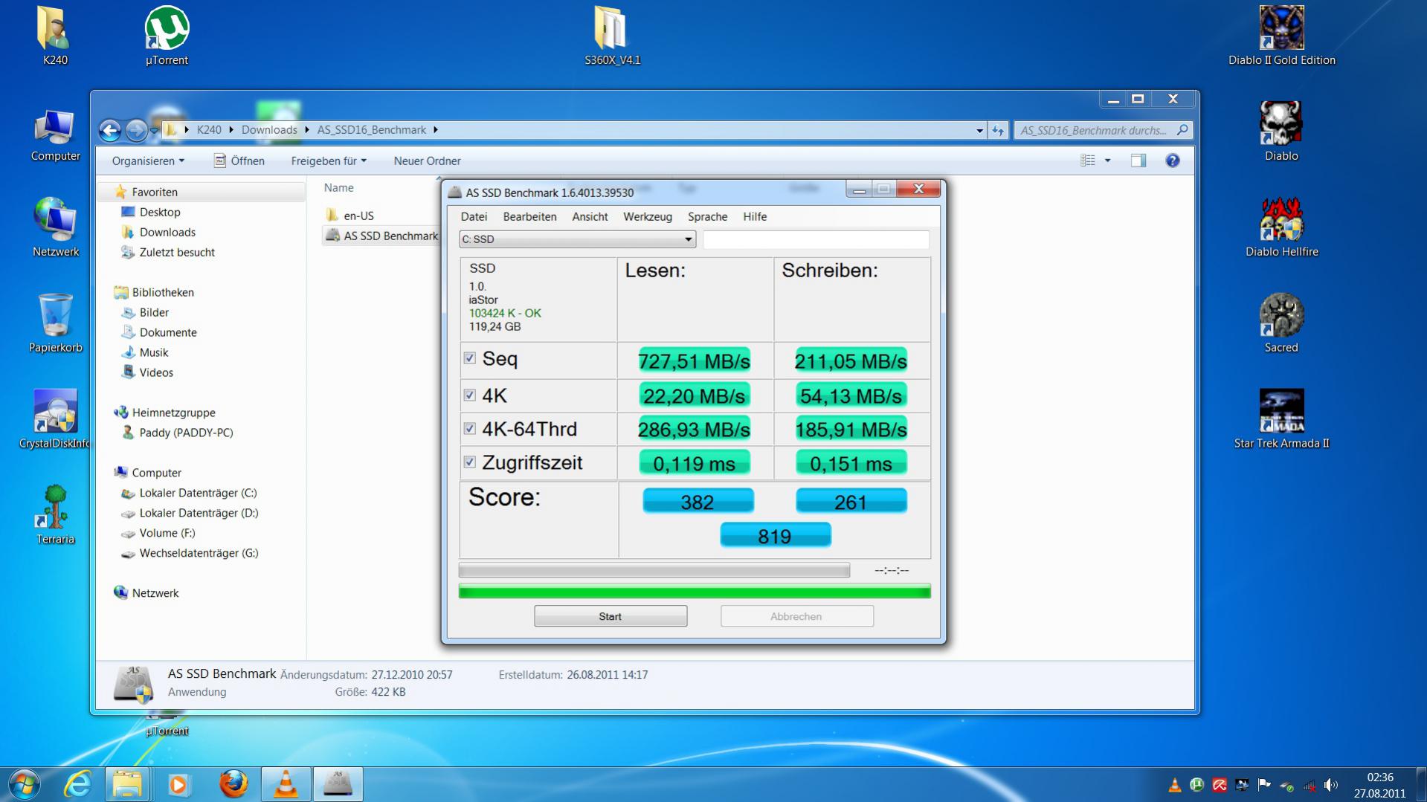Launch Star Trek Armada II shortcut
The width and height of the screenshot is (1427, 802).
[x=1281, y=419]
